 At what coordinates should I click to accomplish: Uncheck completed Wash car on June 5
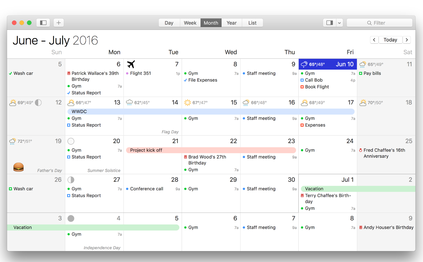11,73
